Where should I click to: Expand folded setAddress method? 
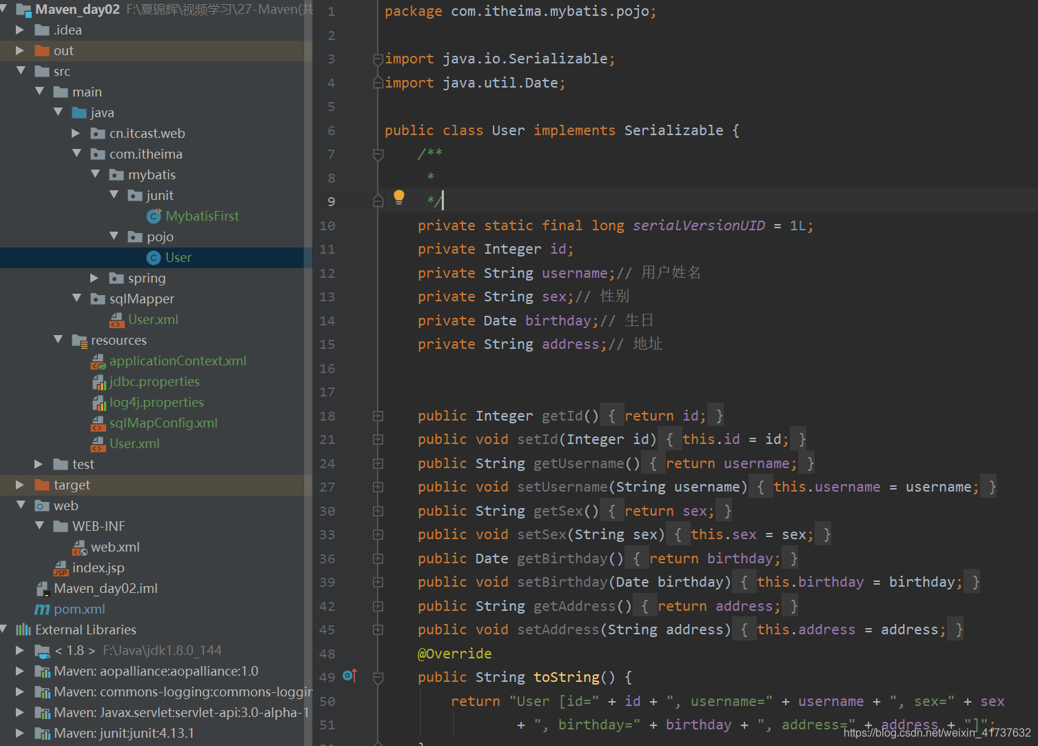pyautogui.click(x=378, y=629)
